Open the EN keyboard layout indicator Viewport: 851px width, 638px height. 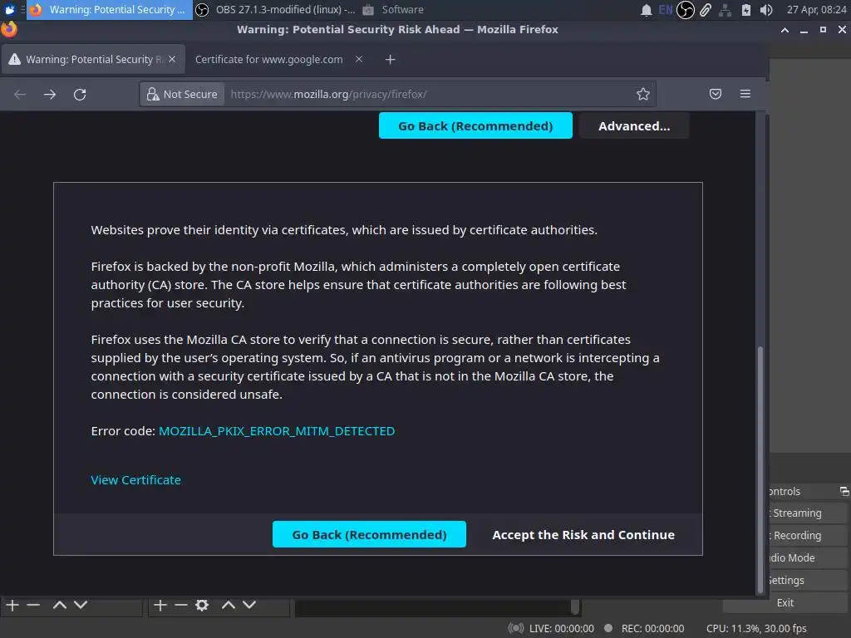666,10
